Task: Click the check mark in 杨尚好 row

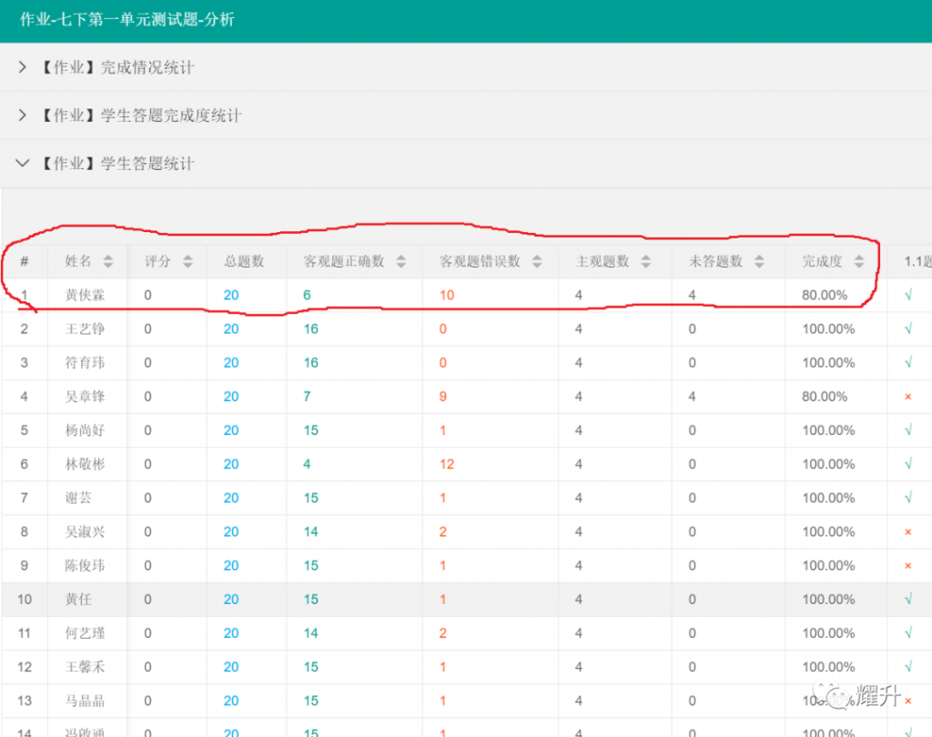Action: (908, 430)
